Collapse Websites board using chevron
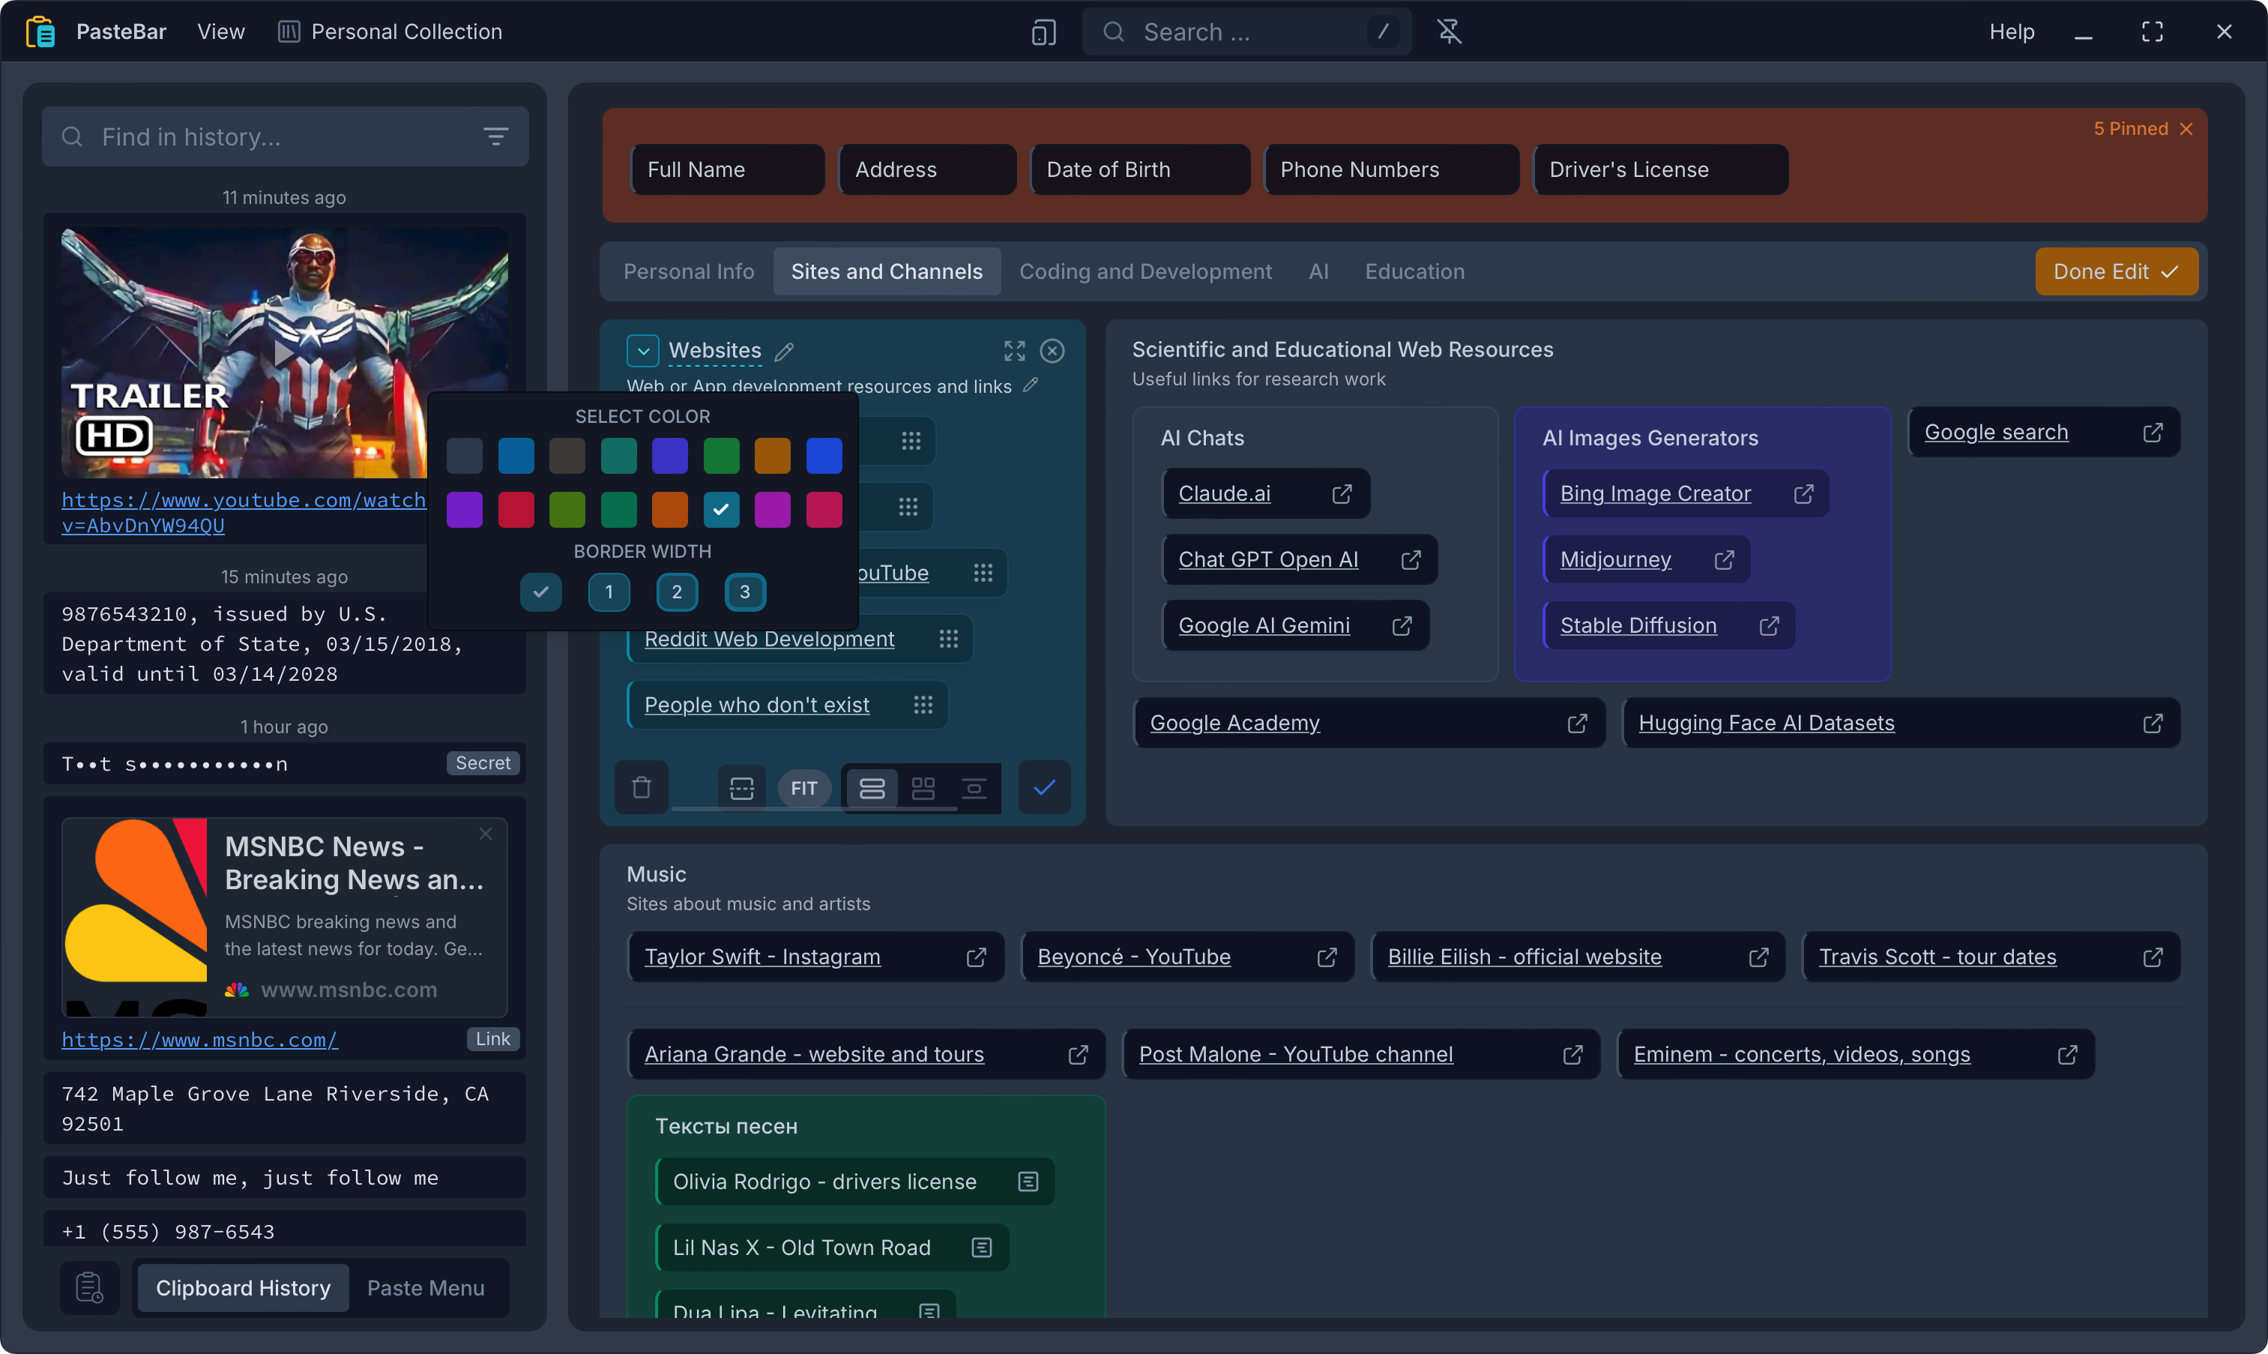Image resolution: width=2268 pixels, height=1354 pixels. [643, 352]
